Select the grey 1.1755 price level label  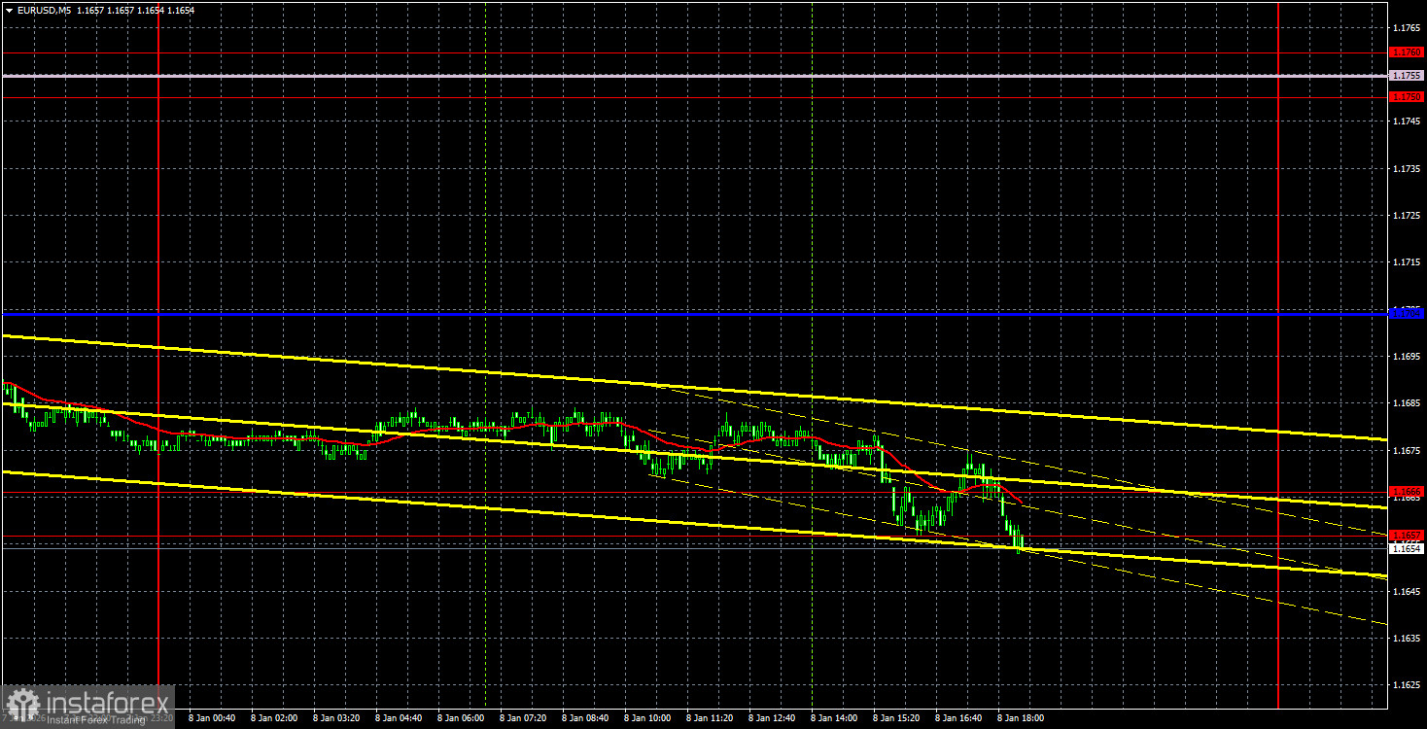point(1407,75)
